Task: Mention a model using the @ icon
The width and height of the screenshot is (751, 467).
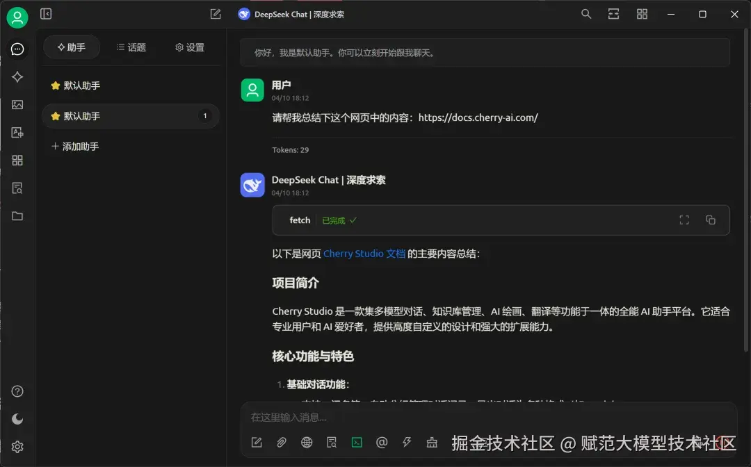Action: click(381, 442)
